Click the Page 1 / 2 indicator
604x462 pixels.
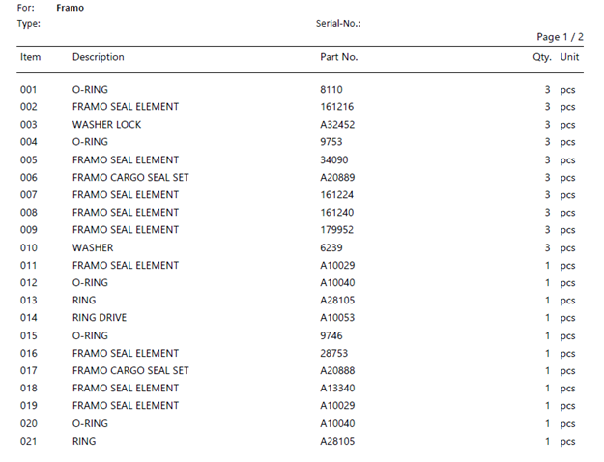coord(560,37)
